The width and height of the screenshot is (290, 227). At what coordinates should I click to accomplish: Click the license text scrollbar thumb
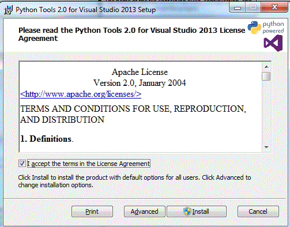(x=266, y=76)
